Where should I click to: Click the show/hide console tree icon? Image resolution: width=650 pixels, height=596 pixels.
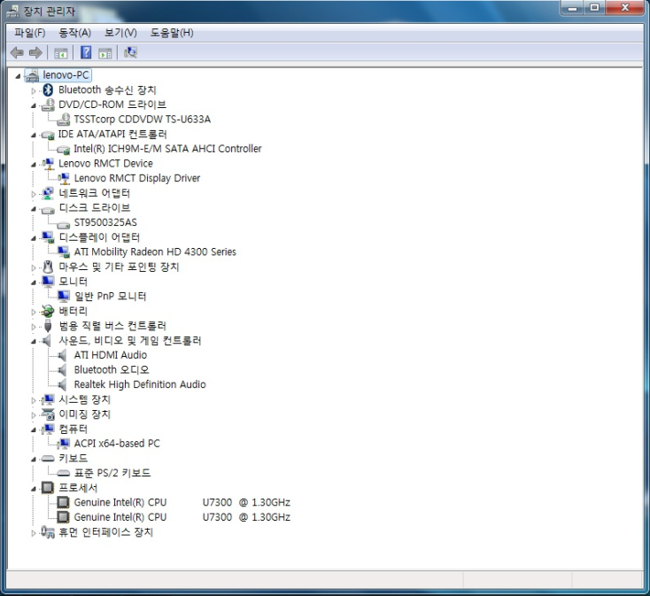coord(60,53)
